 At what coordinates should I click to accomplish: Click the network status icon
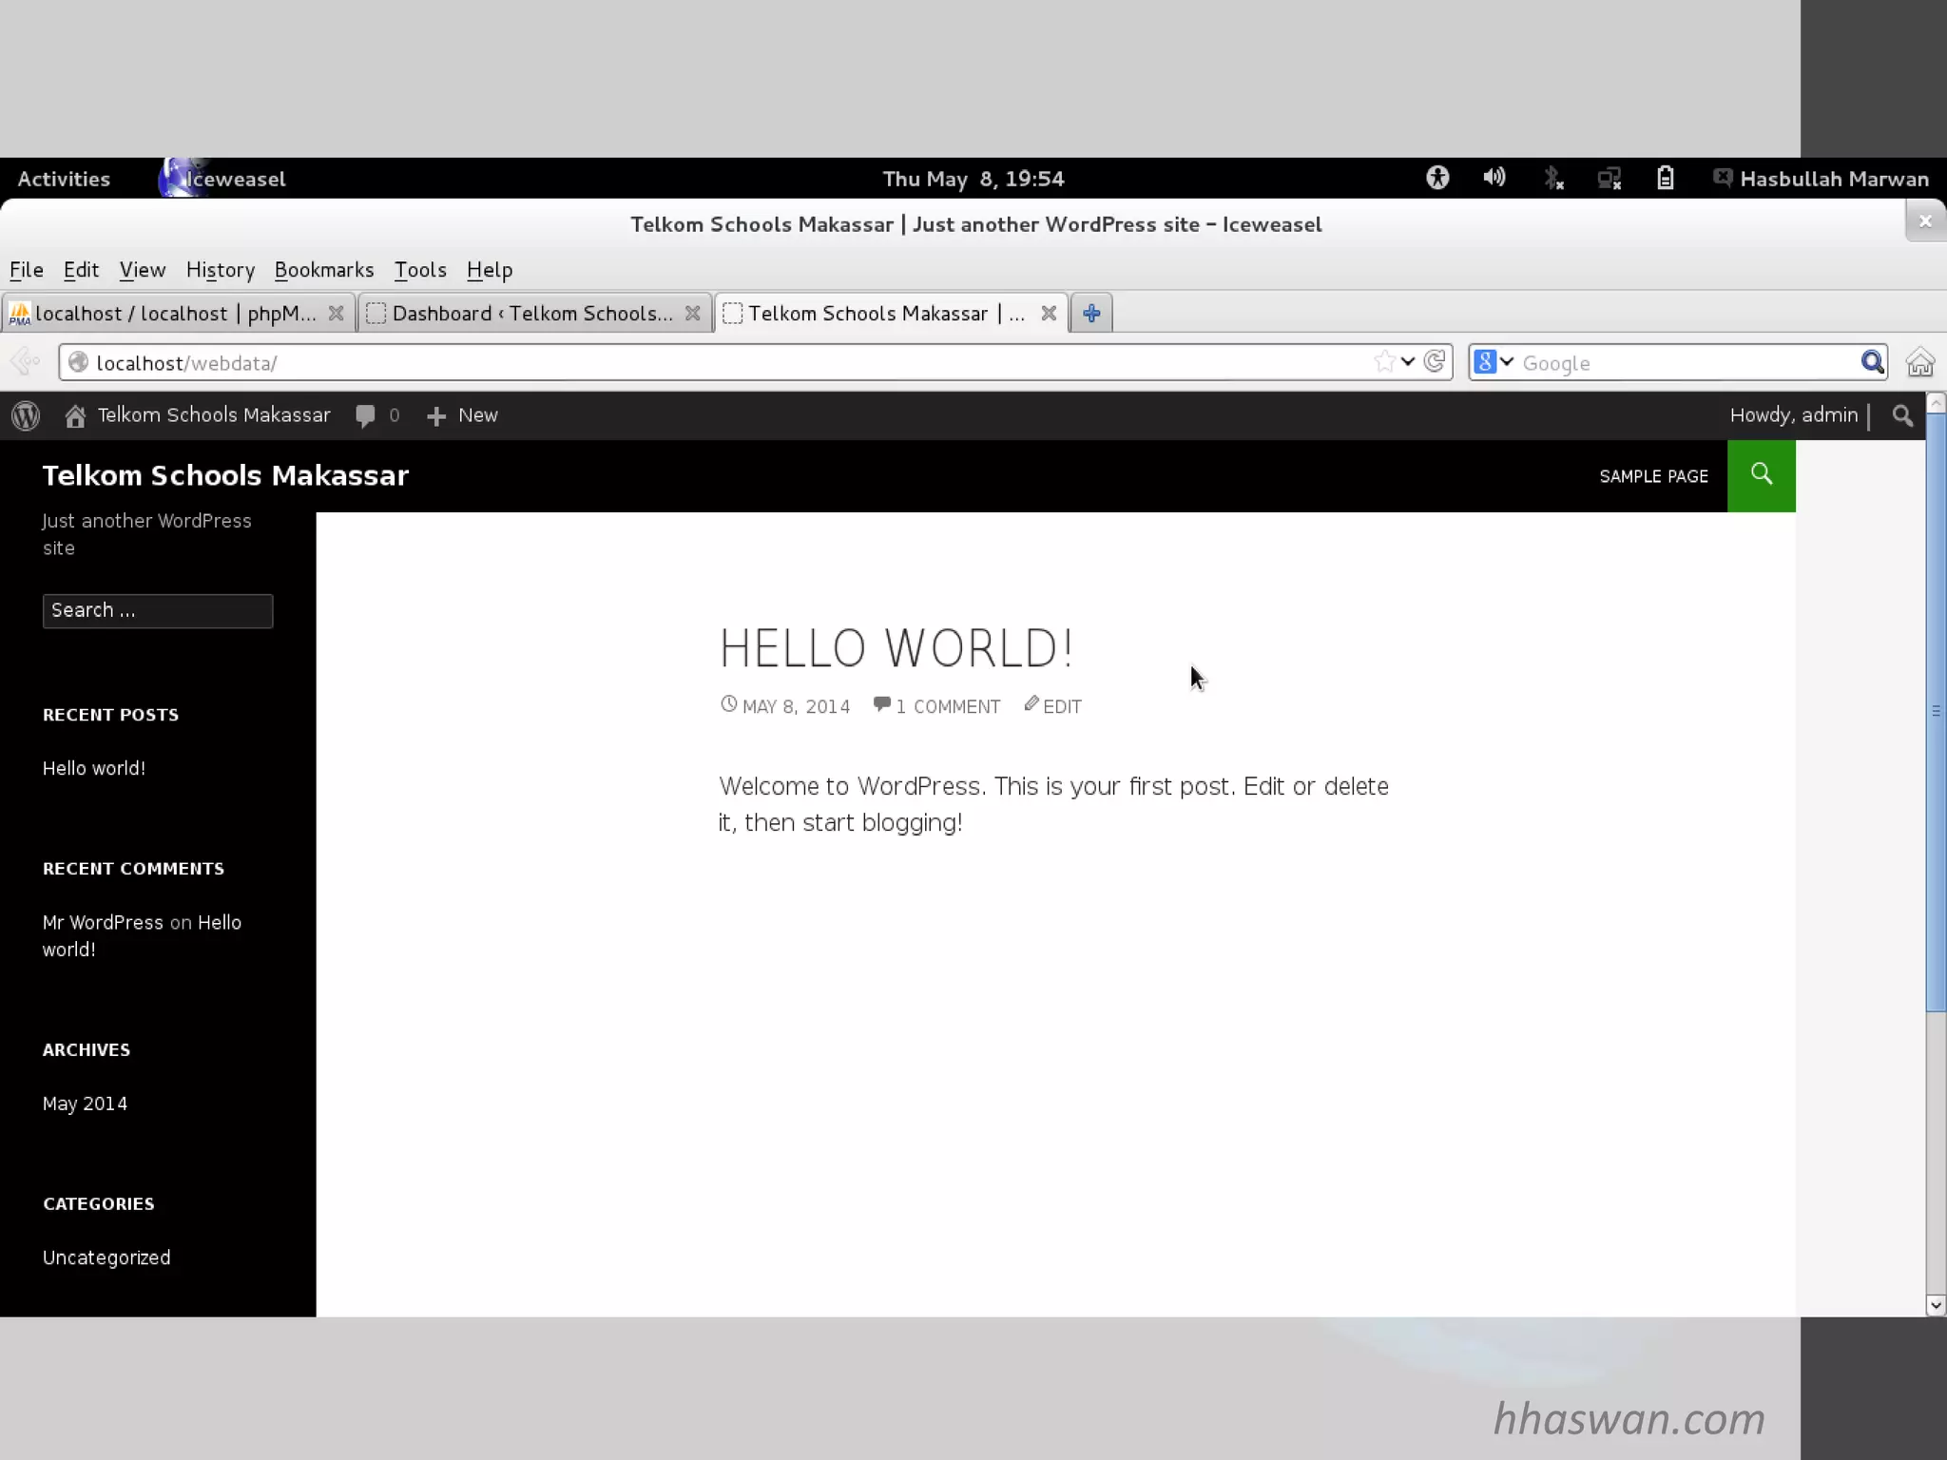pyautogui.click(x=1610, y=178)
